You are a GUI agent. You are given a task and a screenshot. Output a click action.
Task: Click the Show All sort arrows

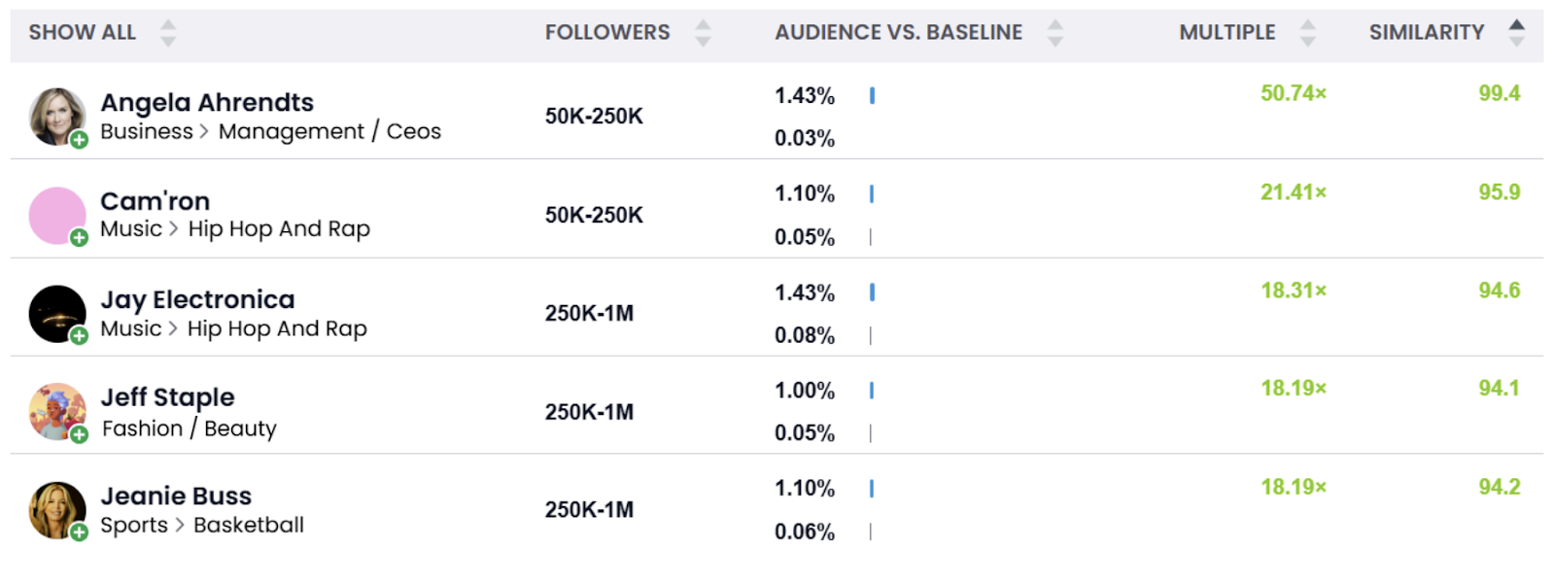[x=168, y=33]
